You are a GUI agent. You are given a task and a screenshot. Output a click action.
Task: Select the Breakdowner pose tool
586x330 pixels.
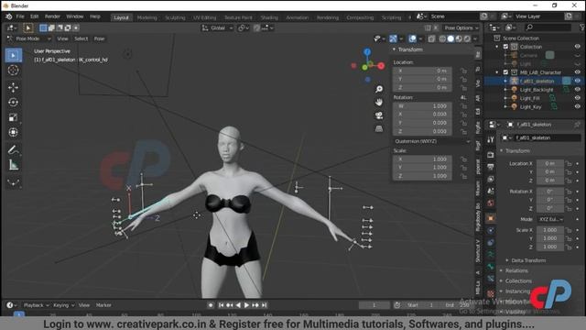(x=14, y=182)
